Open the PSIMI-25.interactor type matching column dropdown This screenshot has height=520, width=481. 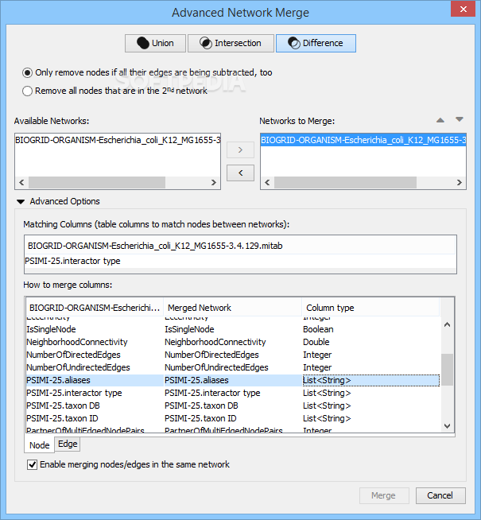[x=240, y=262]
